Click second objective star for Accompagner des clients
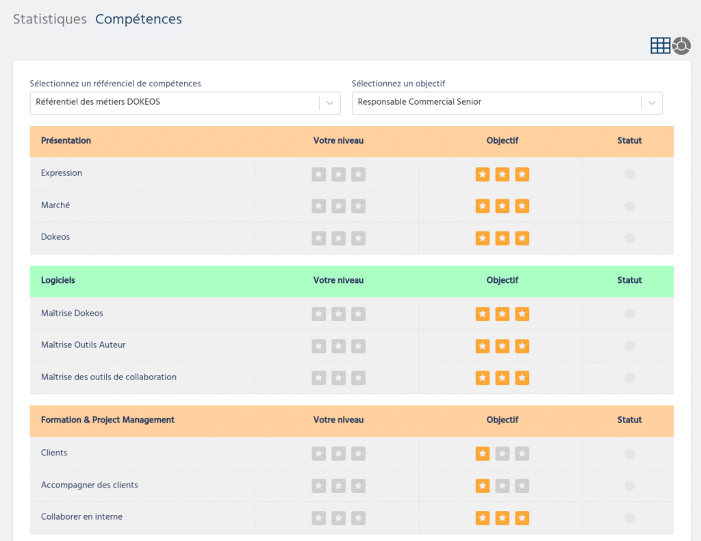The width and height of the screenshot is (701, 541). [502, 486]
